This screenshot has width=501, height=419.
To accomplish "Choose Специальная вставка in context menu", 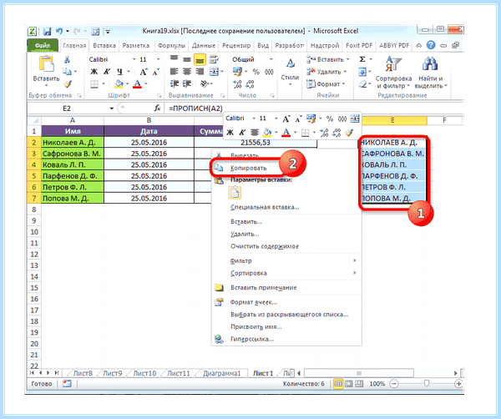I will 265,207.
